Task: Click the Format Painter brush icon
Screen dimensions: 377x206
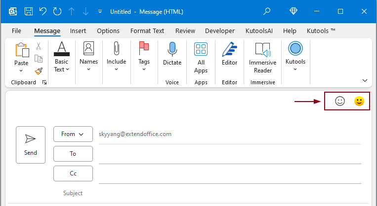Action: pyautogui.click(x=39, y=71)
